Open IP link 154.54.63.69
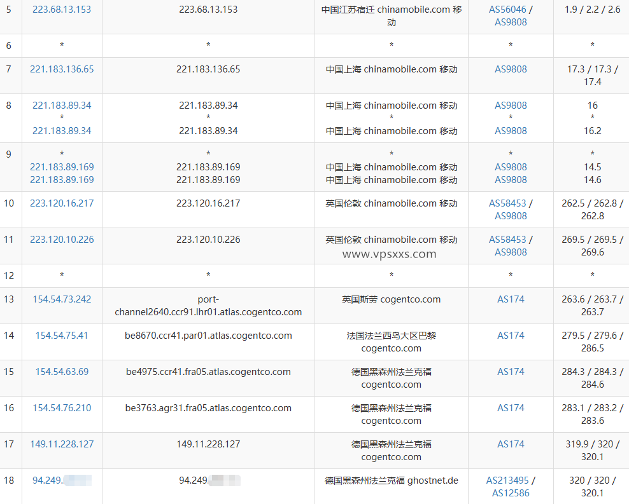The width and height of the screenshot is (629, 504). tap(62, 372)
